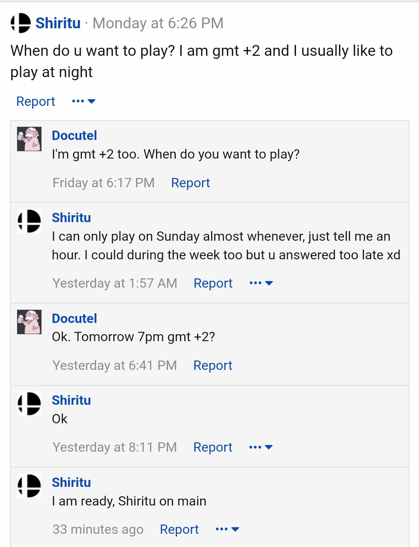Open Shiritu name on I am ready comment
Screen dimensions: 419x547
pos(71,482)
